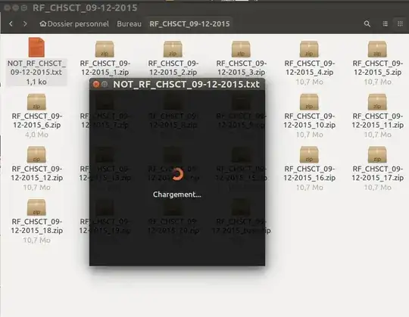The width and height of the screenshot is (409, 317).
Task: Click the RF_CHSCT_09-12-2015_1.zip file name
Action: pos(105,68)
